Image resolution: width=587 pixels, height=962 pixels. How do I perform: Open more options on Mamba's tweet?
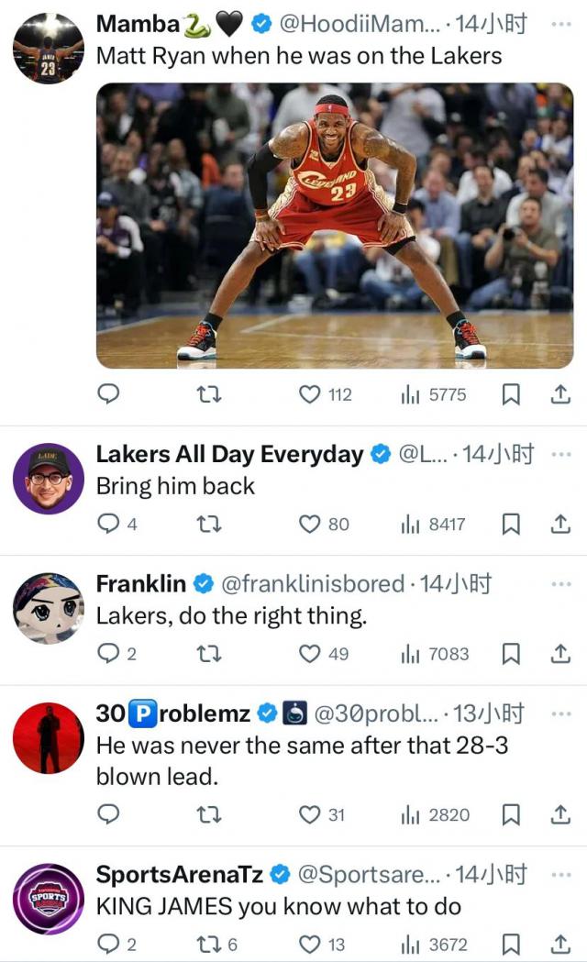559,23
